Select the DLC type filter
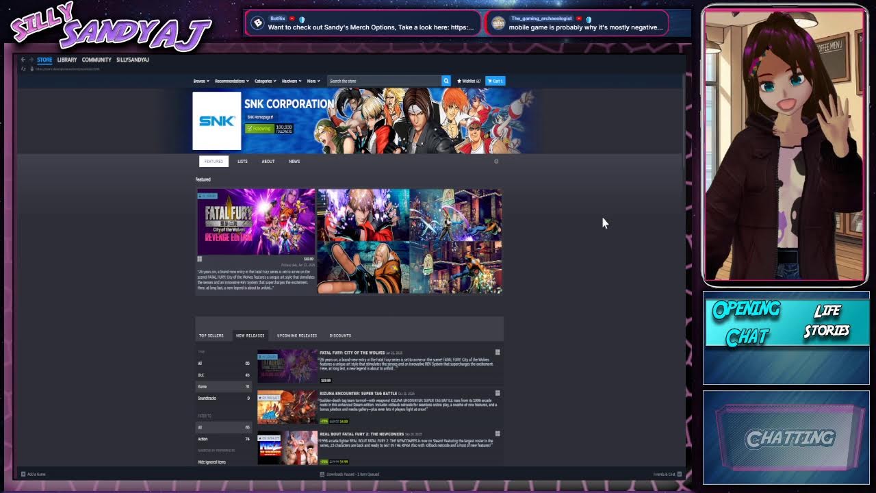This screenshot has width=876, height=493. point(224,375)
